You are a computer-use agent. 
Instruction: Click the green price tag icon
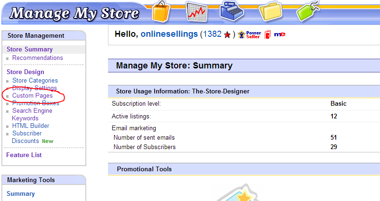click(x=307, y=11)
